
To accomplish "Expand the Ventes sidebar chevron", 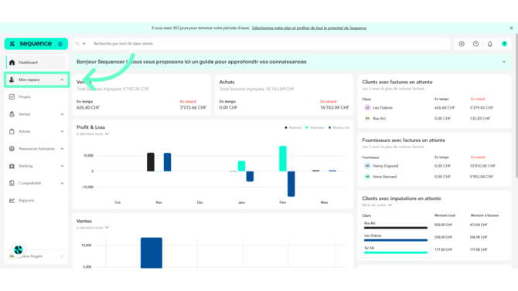I will click(x=62, y=114).
